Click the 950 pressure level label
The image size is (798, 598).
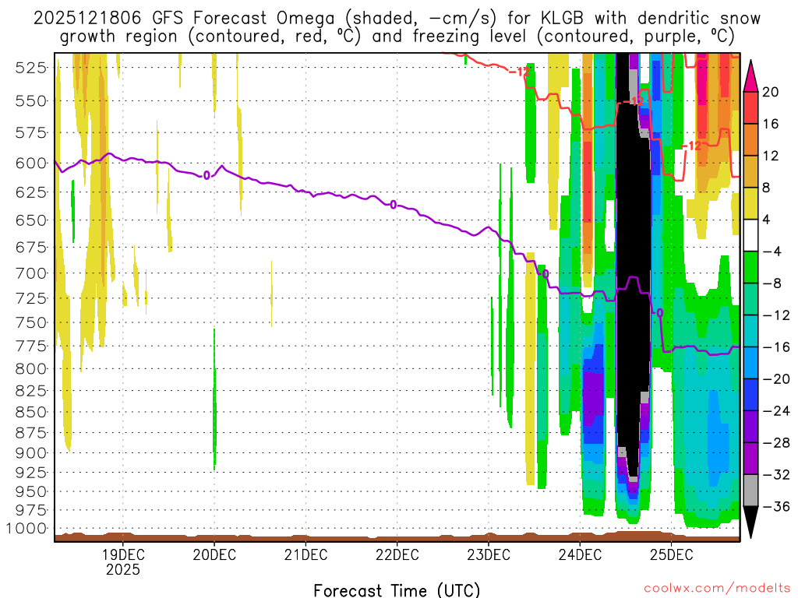pos(31,492)
